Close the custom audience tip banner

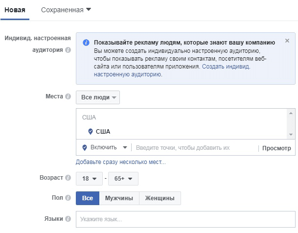tap(287, 41)
